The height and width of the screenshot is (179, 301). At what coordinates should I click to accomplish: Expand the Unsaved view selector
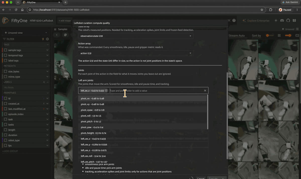click(x=26, y=33)
